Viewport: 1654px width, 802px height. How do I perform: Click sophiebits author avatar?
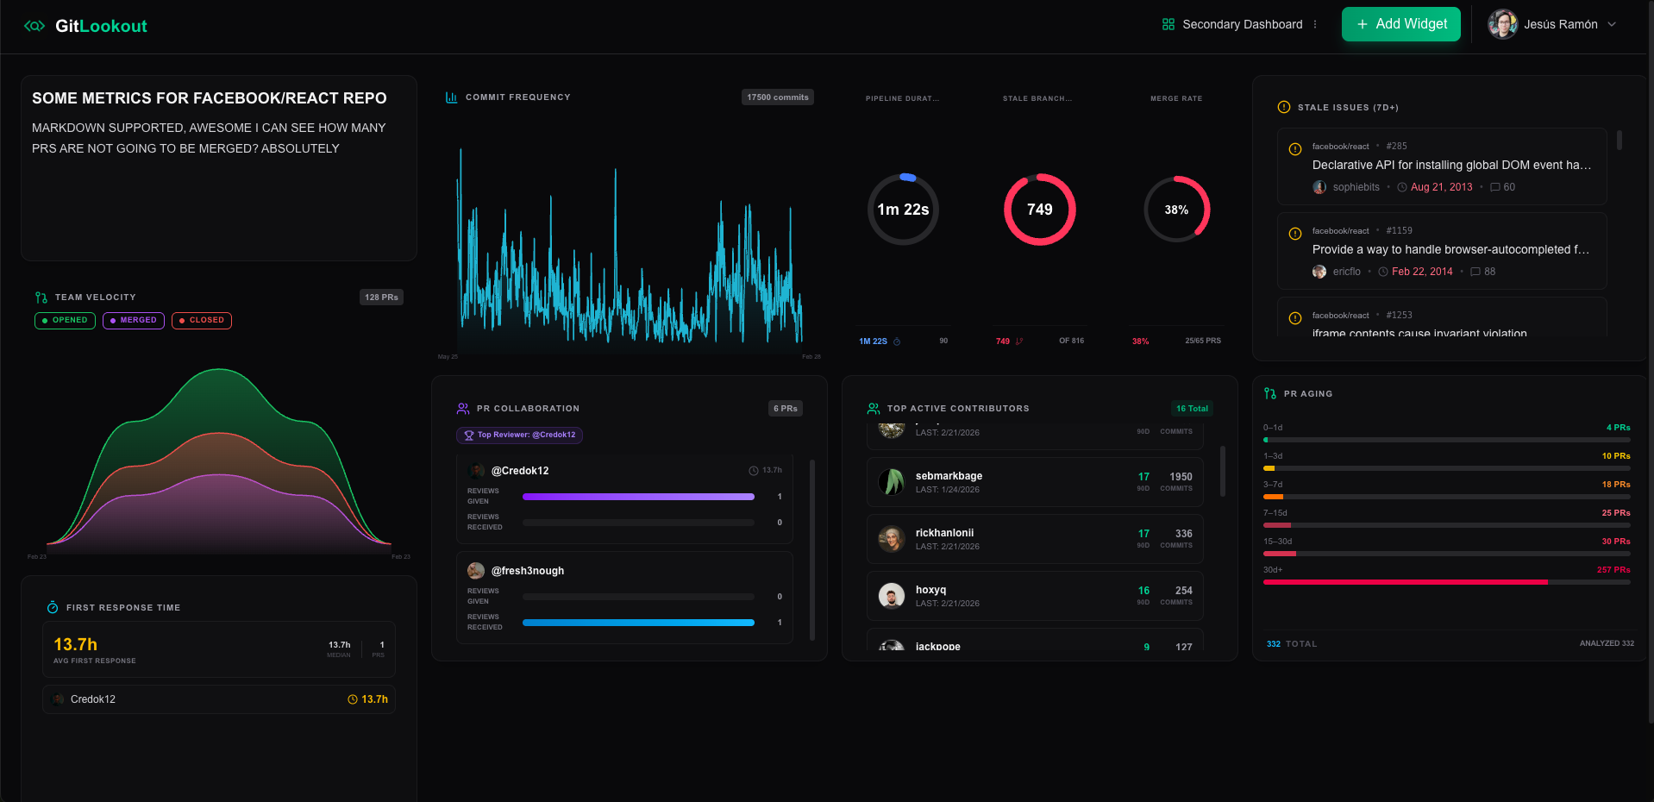1319,187
